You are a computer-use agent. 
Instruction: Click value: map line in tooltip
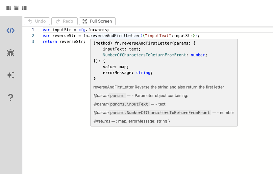pyautogui.click(x=115, y=67)
